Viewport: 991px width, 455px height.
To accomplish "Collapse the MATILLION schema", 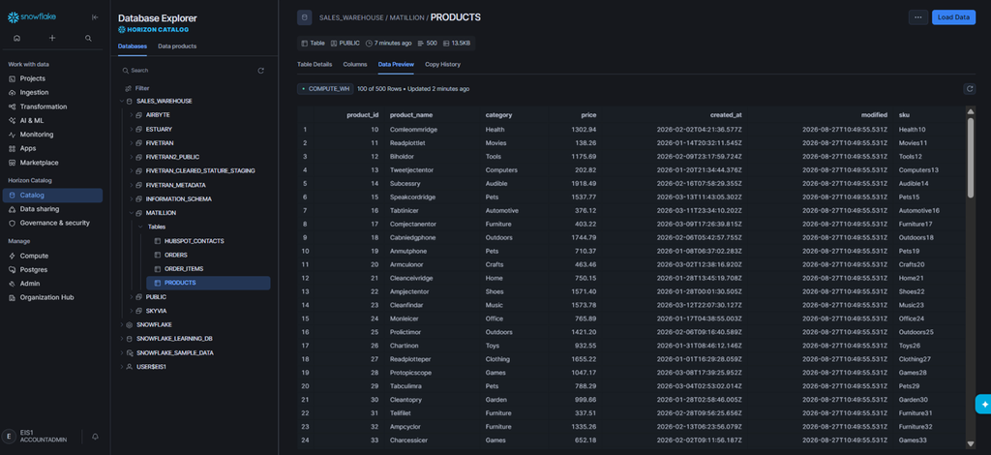I will pyautogui.click(x=132, y=213).
